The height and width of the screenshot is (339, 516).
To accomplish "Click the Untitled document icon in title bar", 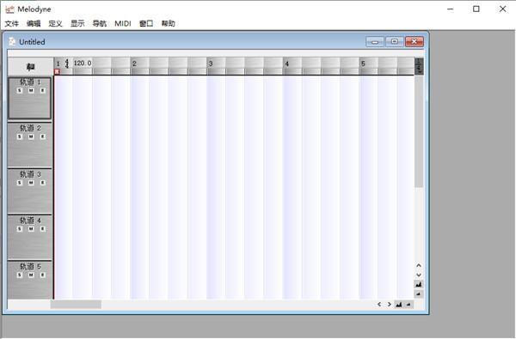I will point(12,41).
